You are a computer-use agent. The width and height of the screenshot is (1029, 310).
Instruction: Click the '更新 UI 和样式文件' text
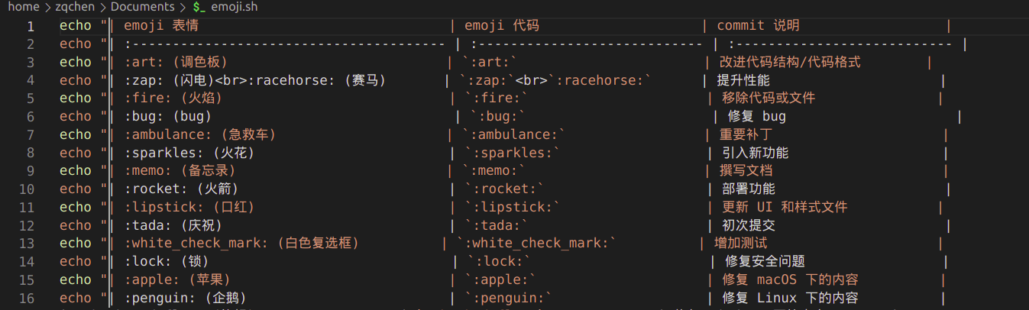point(785,207)
